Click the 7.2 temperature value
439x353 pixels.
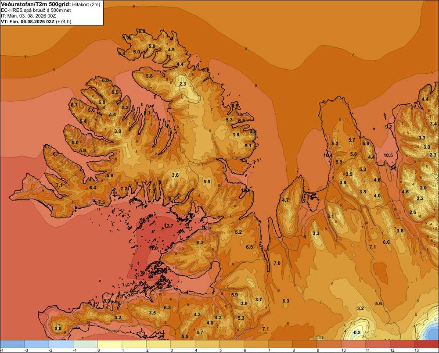click(x=124, y=189)
